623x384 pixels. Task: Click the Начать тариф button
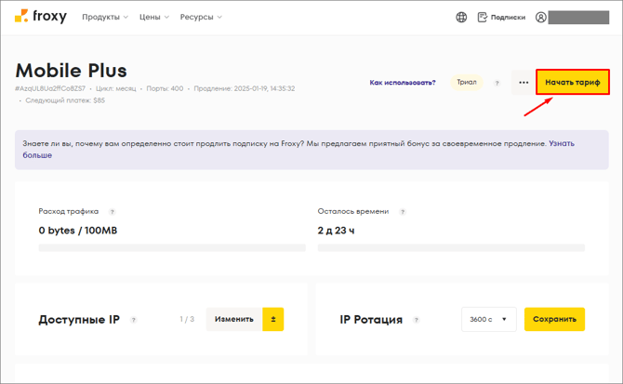click(573, 82)
